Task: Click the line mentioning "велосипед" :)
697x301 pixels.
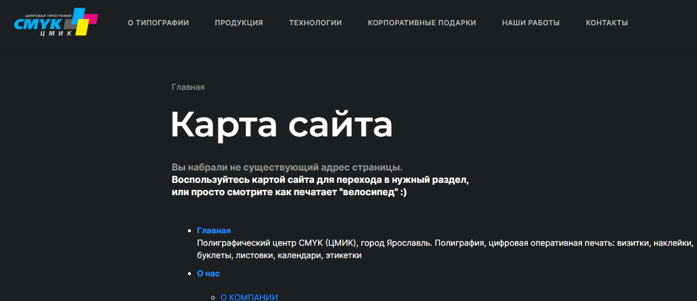Action: tap(289, 193)
